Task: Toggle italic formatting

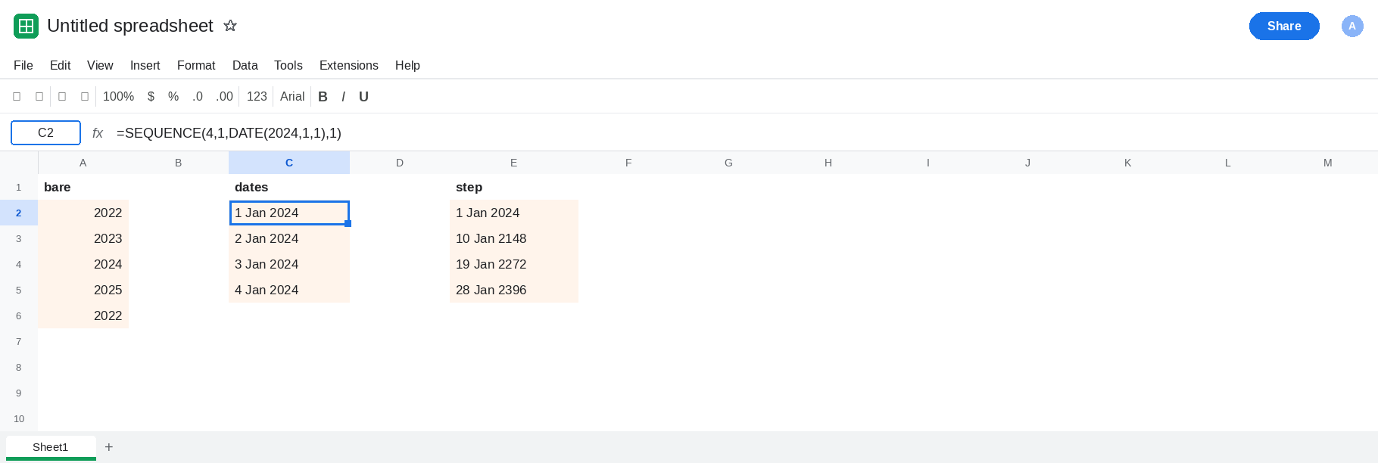Action: [x=343, y=97]
